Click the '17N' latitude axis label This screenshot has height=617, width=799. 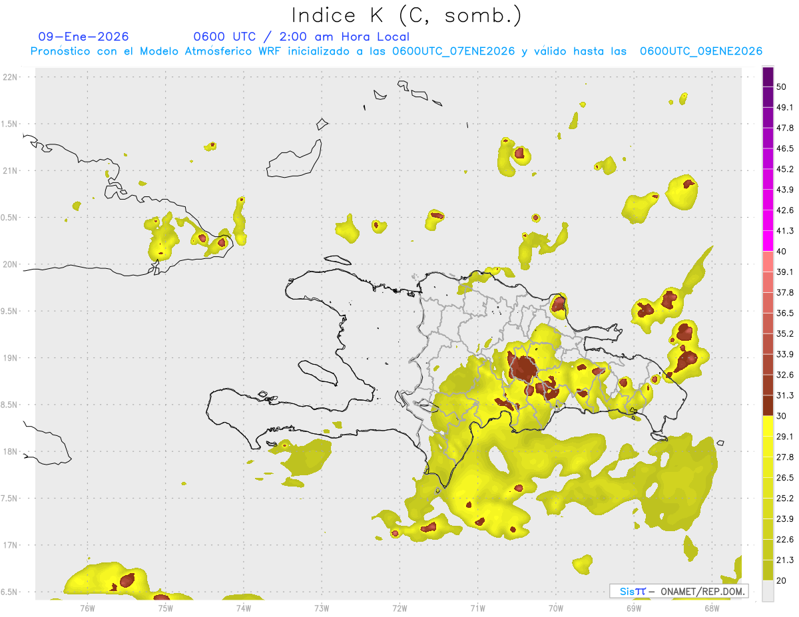[11, 546]
